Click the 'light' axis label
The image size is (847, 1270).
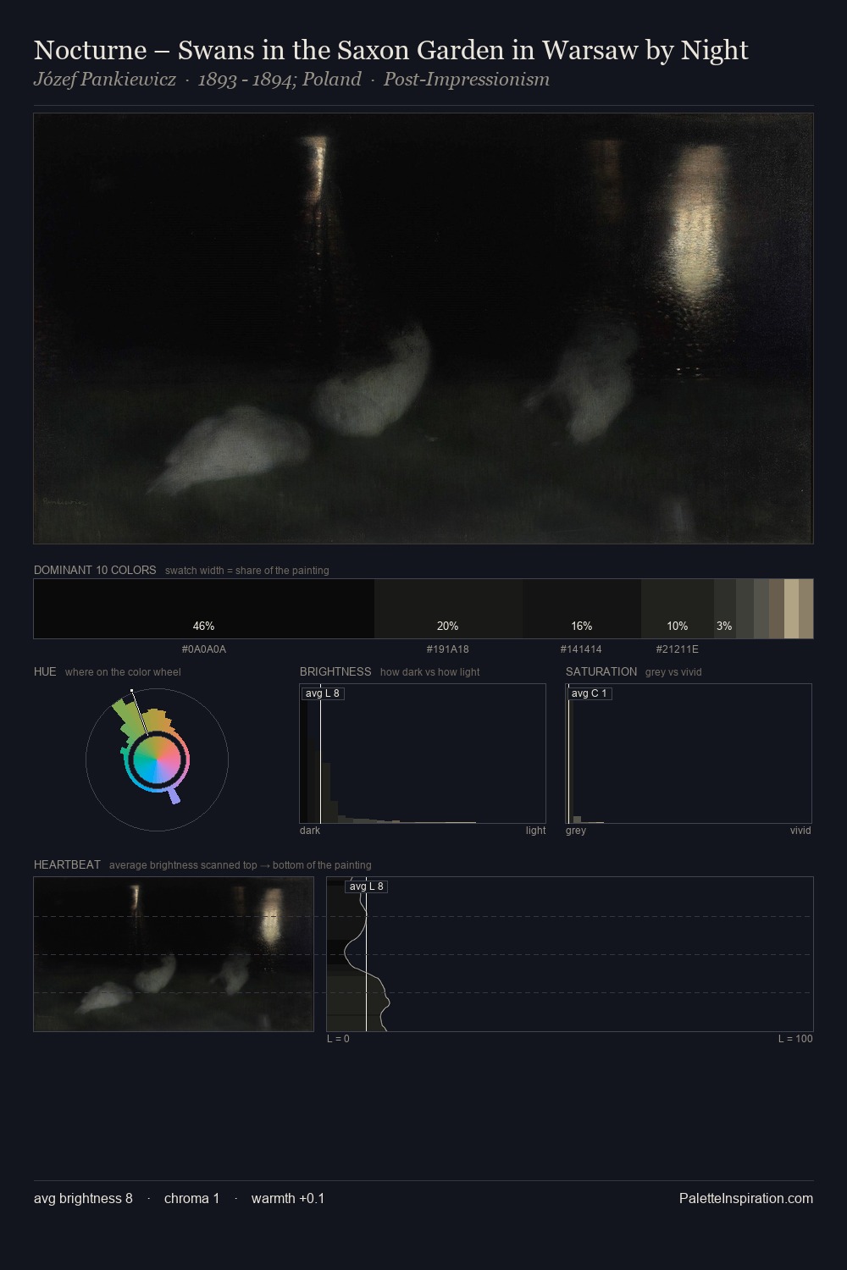pyautogui.click(x=535, y=831)
